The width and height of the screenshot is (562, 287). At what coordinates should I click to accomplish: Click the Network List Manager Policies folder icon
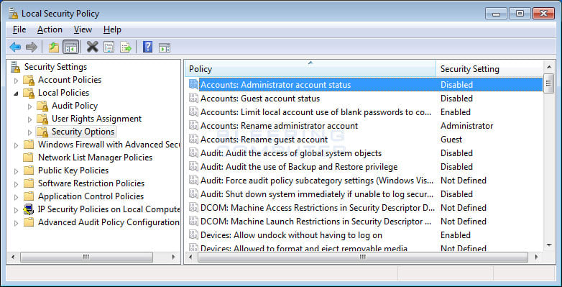[28, 158]
